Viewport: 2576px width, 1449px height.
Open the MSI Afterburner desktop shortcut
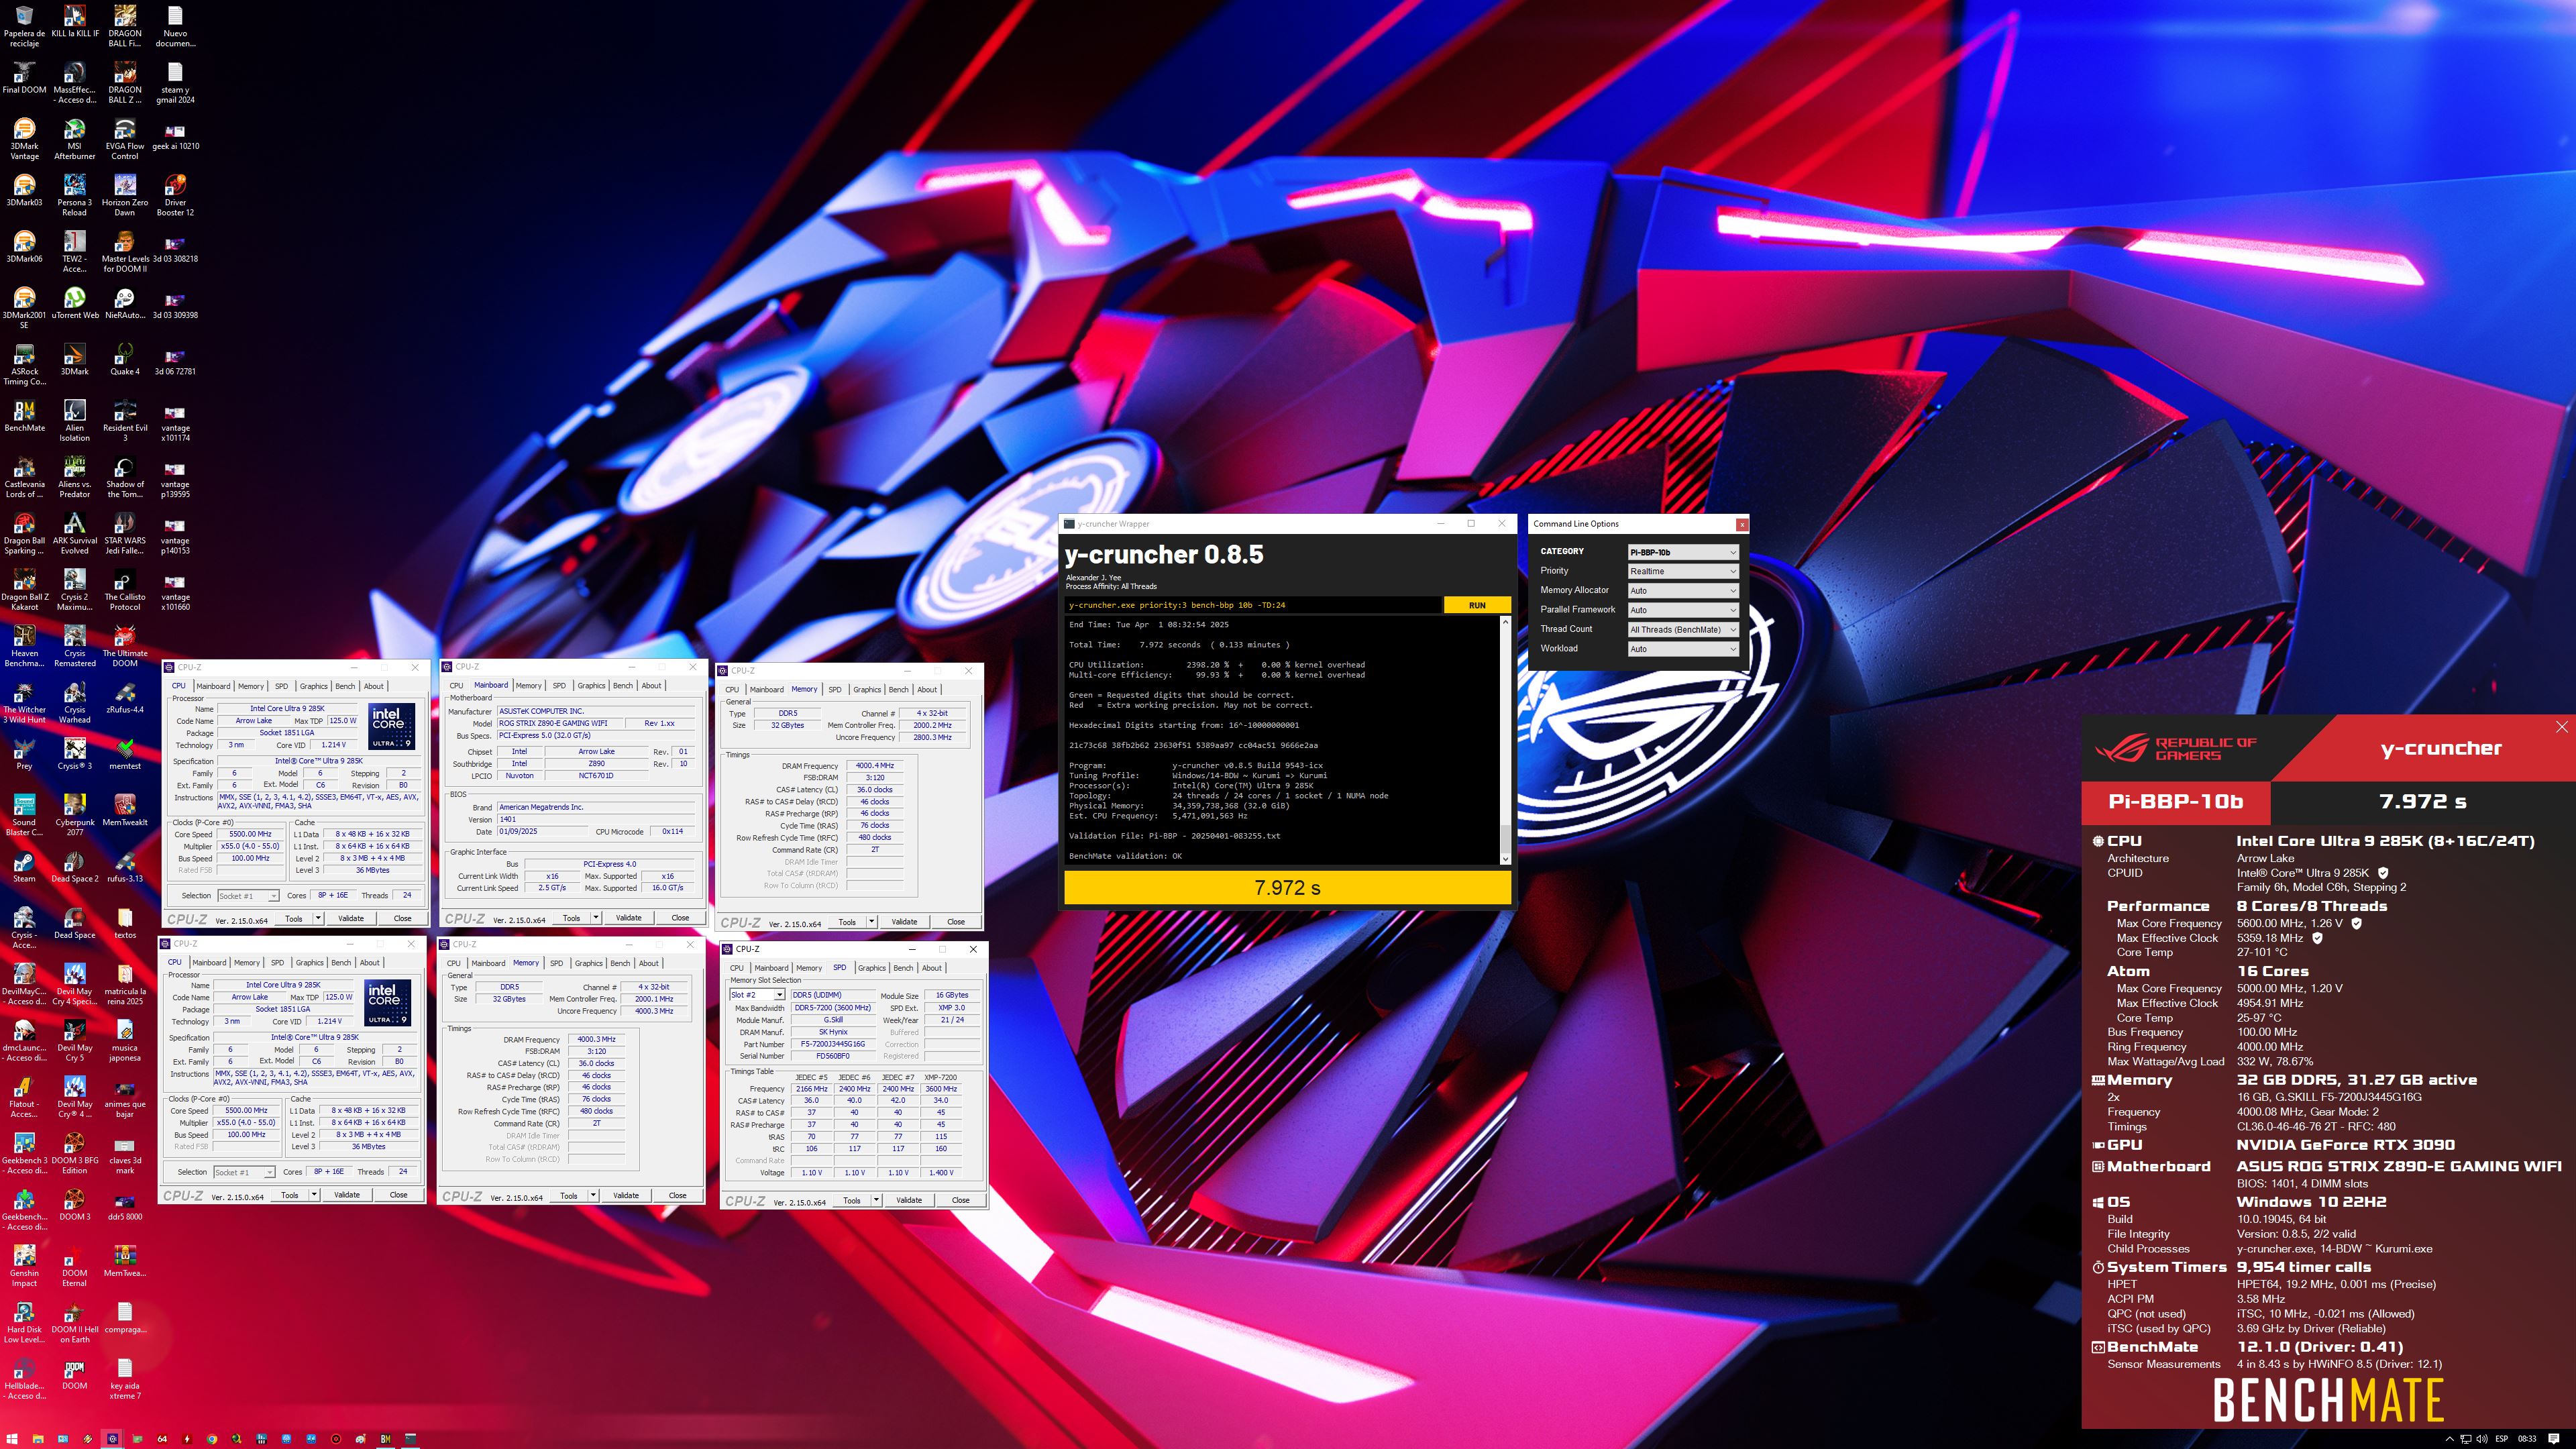coord(74,139)
